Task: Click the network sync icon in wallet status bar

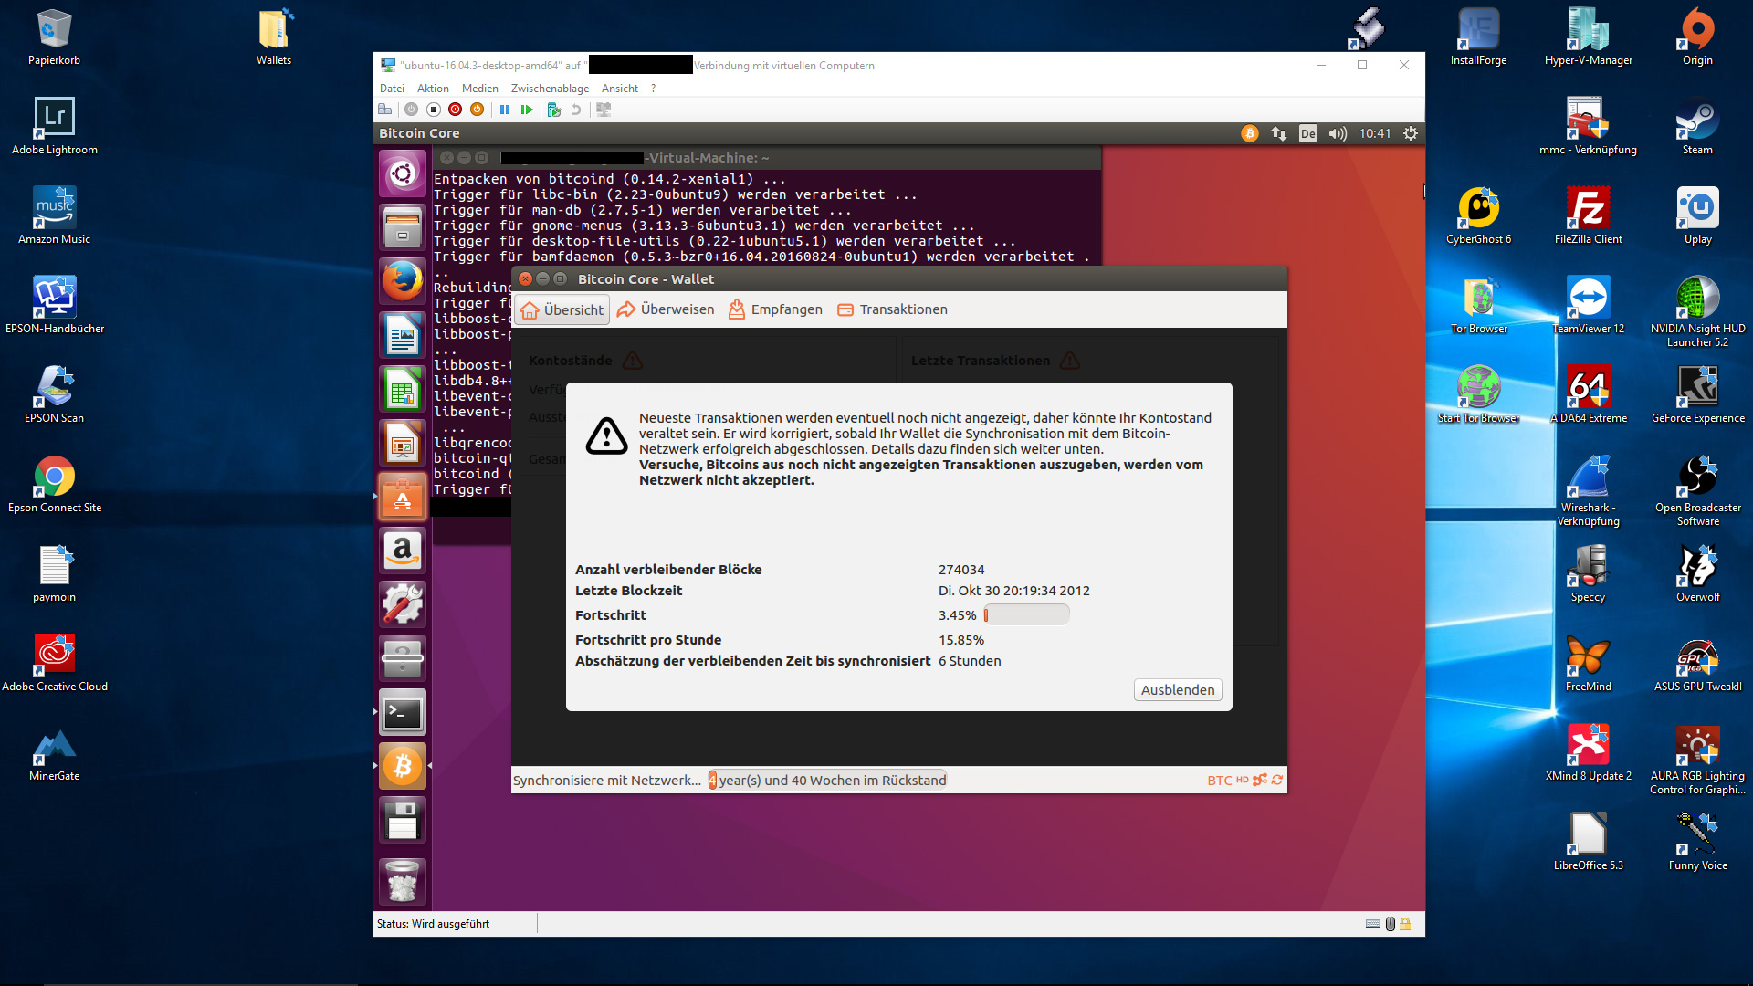Action: coord(1277,781)
